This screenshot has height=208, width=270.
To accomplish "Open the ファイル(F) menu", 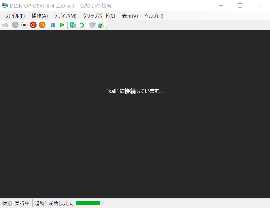I will (x=15, y=16).
